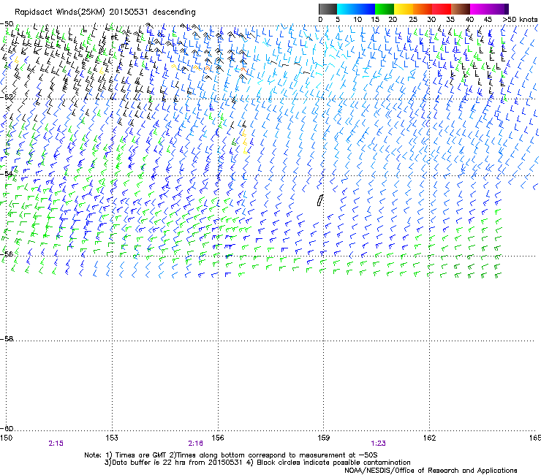Viewport: 541px width, 475px height.
Task: Click the purple time stamp 2:15
Action: [56, 444]
